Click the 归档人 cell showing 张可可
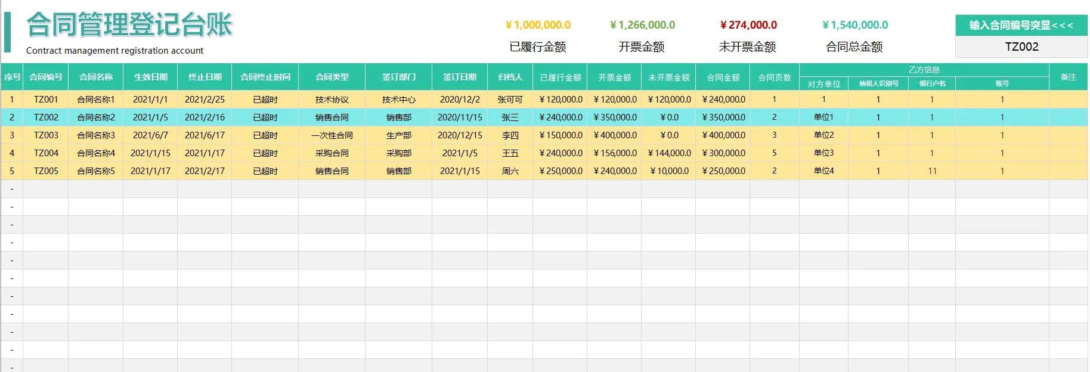 [510, 100]
